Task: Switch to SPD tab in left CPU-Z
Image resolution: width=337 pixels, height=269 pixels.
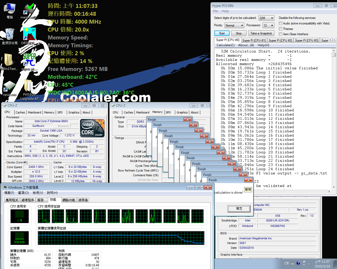Action: click(60, 112)
